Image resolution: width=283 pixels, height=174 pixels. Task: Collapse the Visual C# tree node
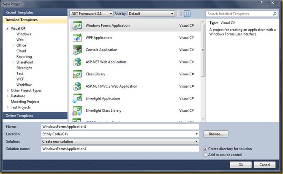click(x=8, y=28)
